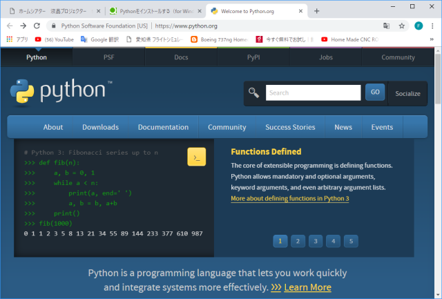
Task: Focus the Search input field
Action: [313, 93]
